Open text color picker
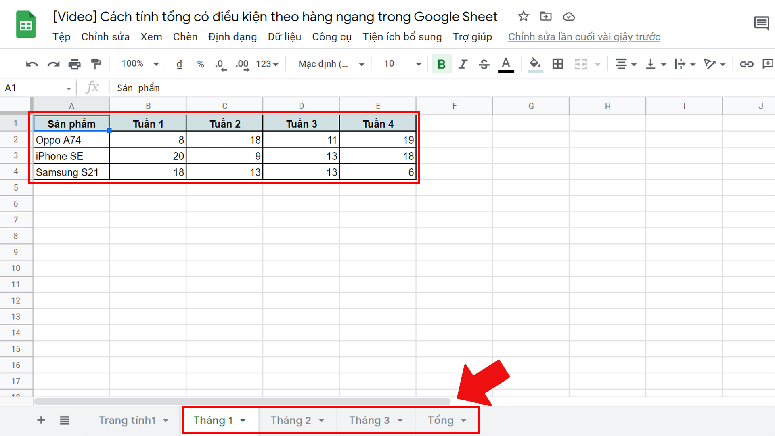The height and width of the screenshot is (436, 775). [506, 65]
